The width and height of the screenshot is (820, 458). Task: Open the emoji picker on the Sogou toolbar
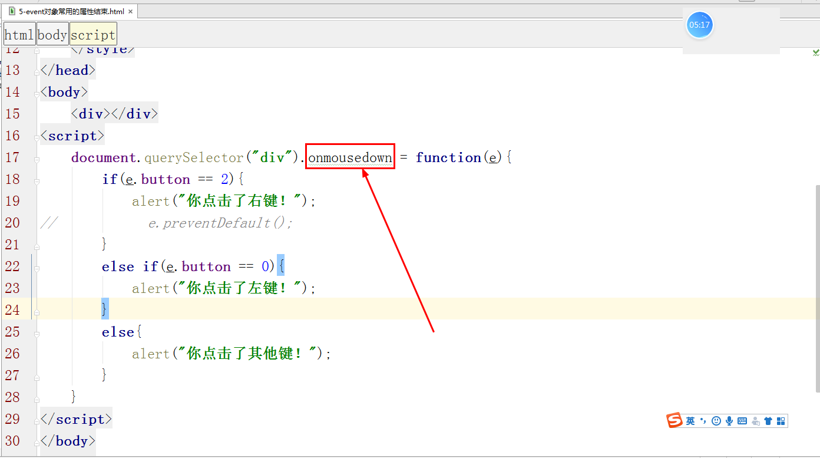(716, 421)
